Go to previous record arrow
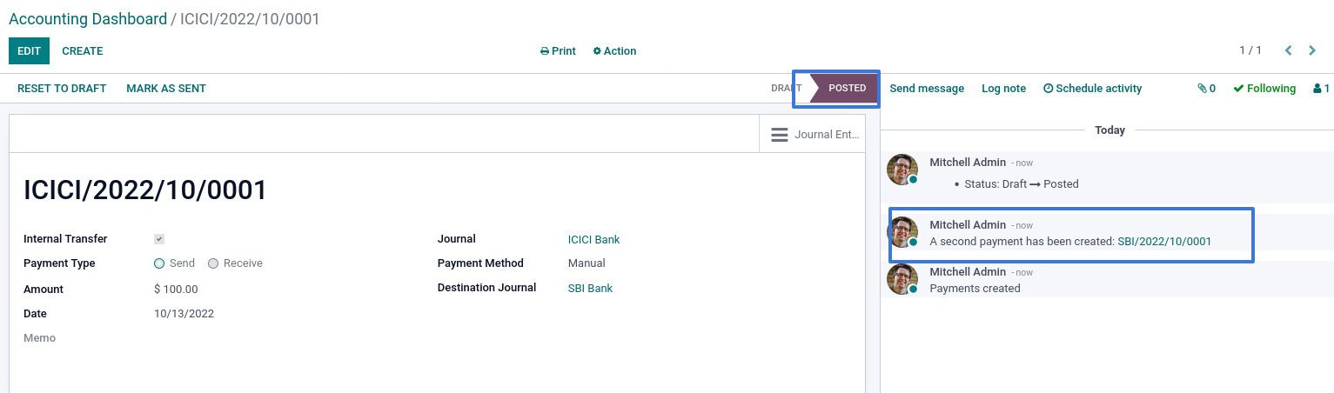 1289,50
